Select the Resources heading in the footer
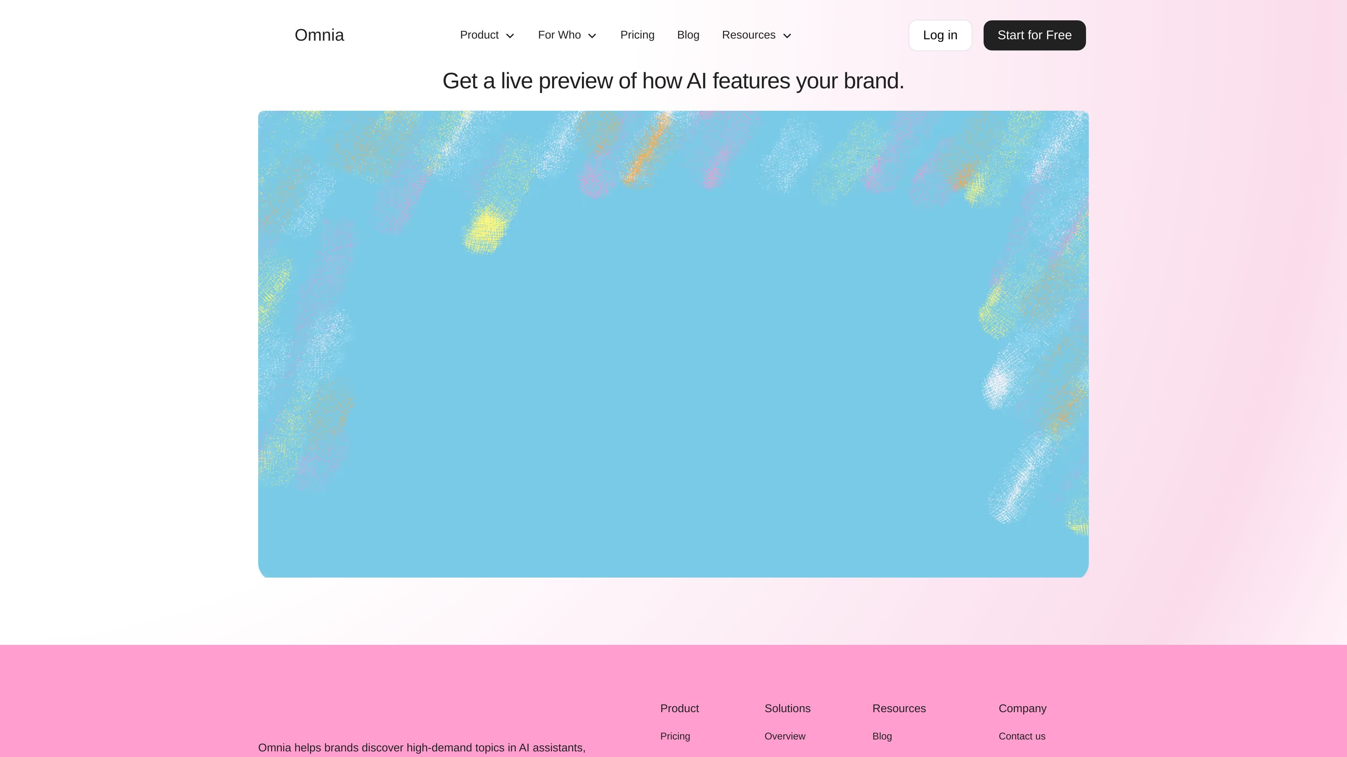The width and height of the screenshot is (1347, 757). click(x=899, y=708)
